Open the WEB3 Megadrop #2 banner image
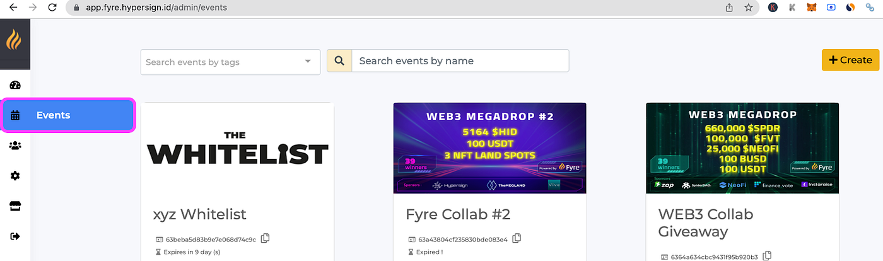Image resolution: width=883 pixels, height=261 pixels. [490, 148]
